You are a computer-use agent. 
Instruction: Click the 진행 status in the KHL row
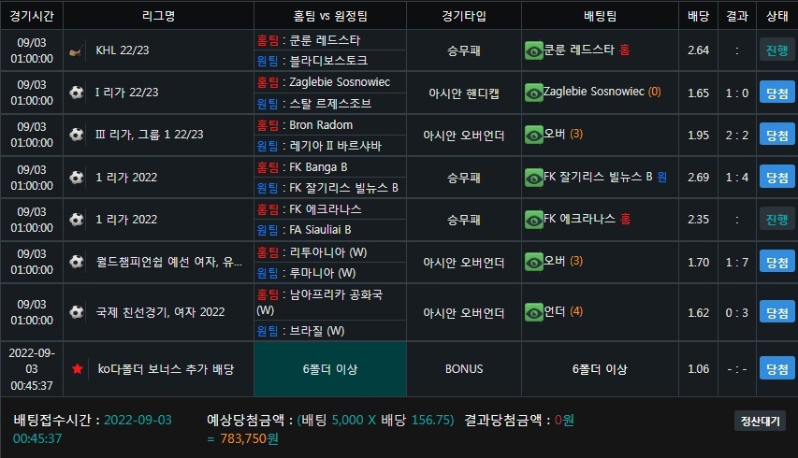[x=777, y=50]
